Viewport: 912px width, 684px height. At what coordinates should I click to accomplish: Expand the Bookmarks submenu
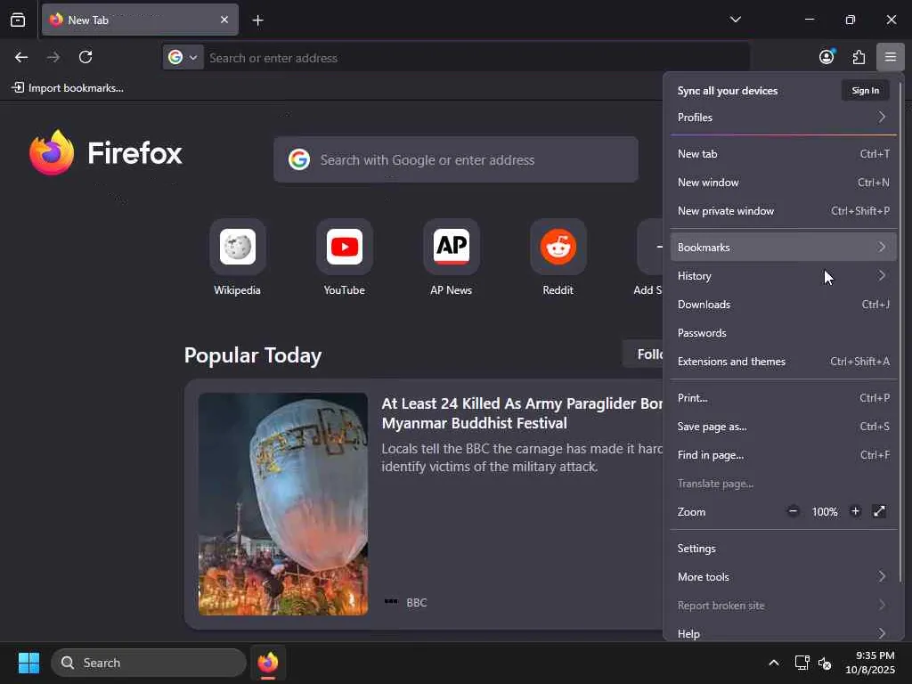point(783,248)
